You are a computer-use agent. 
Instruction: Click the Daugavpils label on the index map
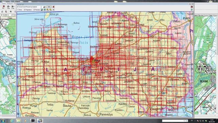tap(157, 109)
